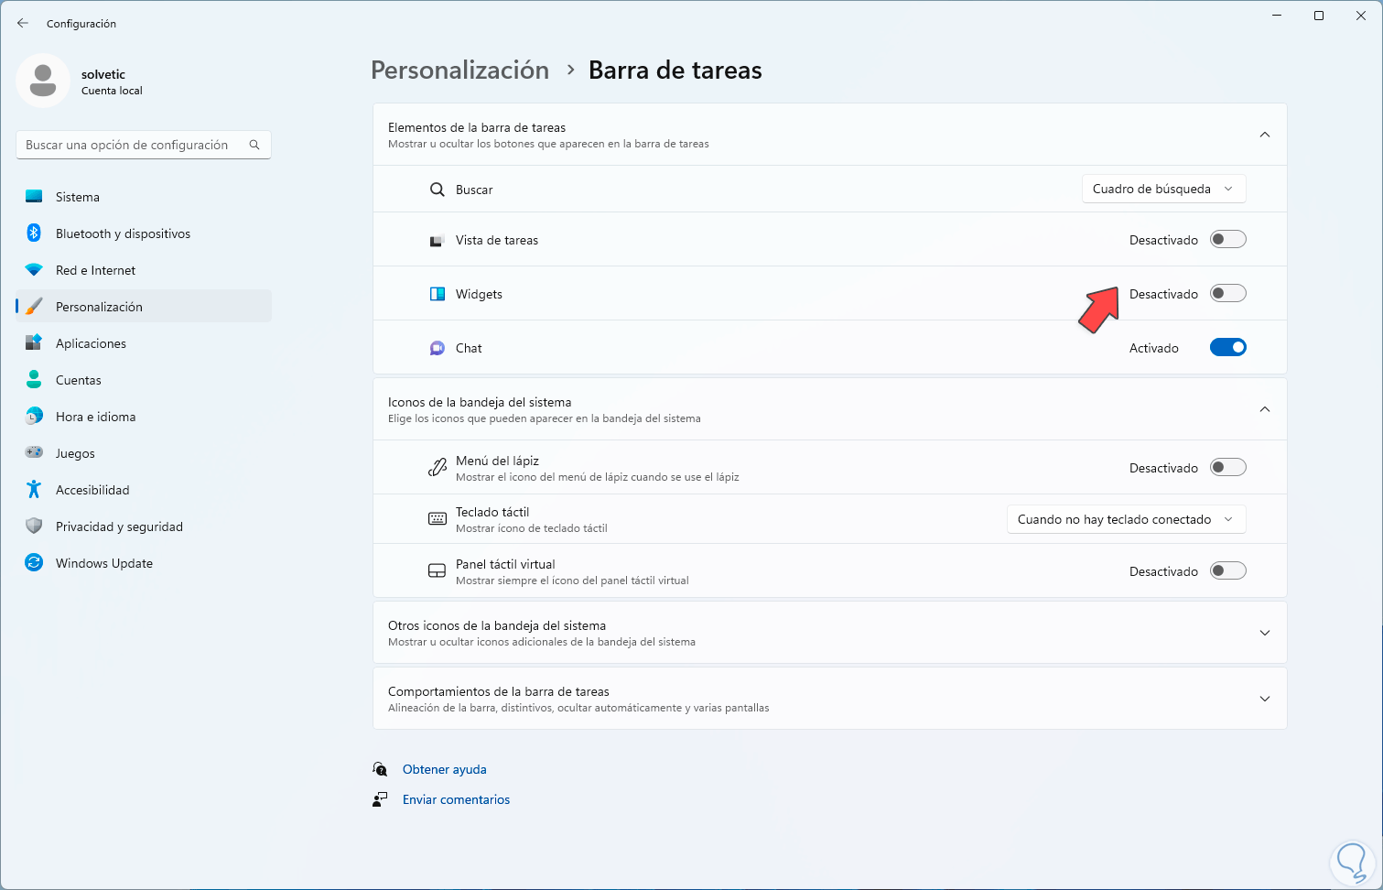Image resolution: width=1383 pixels, height=890 pixels.
Task: Enable the Vista de tareas toggle
Action: tap(1227, 240)
